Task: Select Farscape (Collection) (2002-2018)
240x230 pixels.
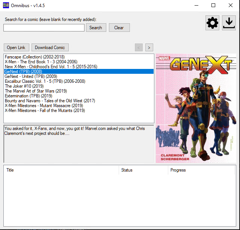Action: click(x=79, y=57)
